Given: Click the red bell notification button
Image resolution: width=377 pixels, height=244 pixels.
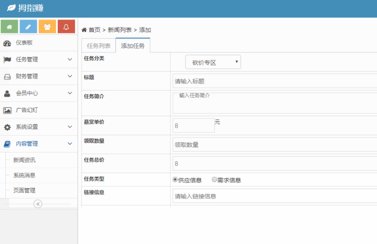Looking at the screenshot, I should [x=66, y=26].
